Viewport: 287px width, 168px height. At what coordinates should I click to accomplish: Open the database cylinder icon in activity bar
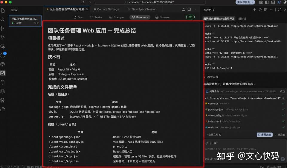coord(3,82)
